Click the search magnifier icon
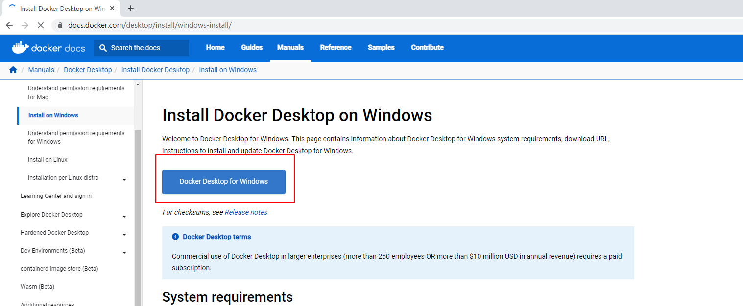Image resolution: width=743 pixels, height=306 pixels. (x=103, y=48)
